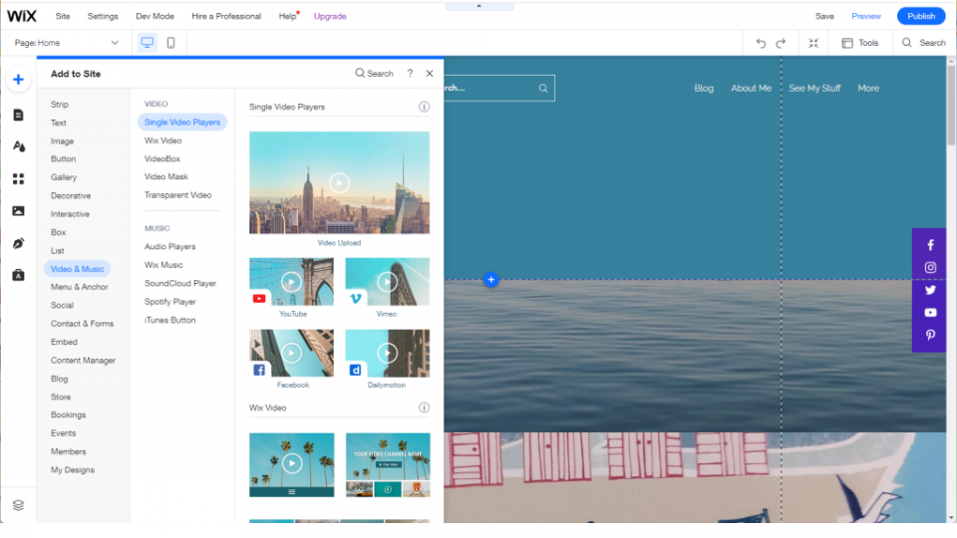Viewport: 957px width, 538px height.
Task: Open Hire a Professional menu
Action: pyautogui.click(x=226, y=17)
